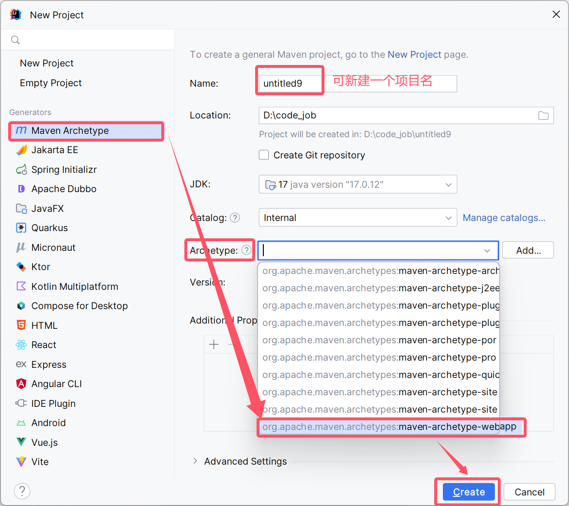Image resolution: width=569 pixels, height=506 pixels.
Task: Choose maven-archetype-portlet entry
Action: [x=378, y=340]
